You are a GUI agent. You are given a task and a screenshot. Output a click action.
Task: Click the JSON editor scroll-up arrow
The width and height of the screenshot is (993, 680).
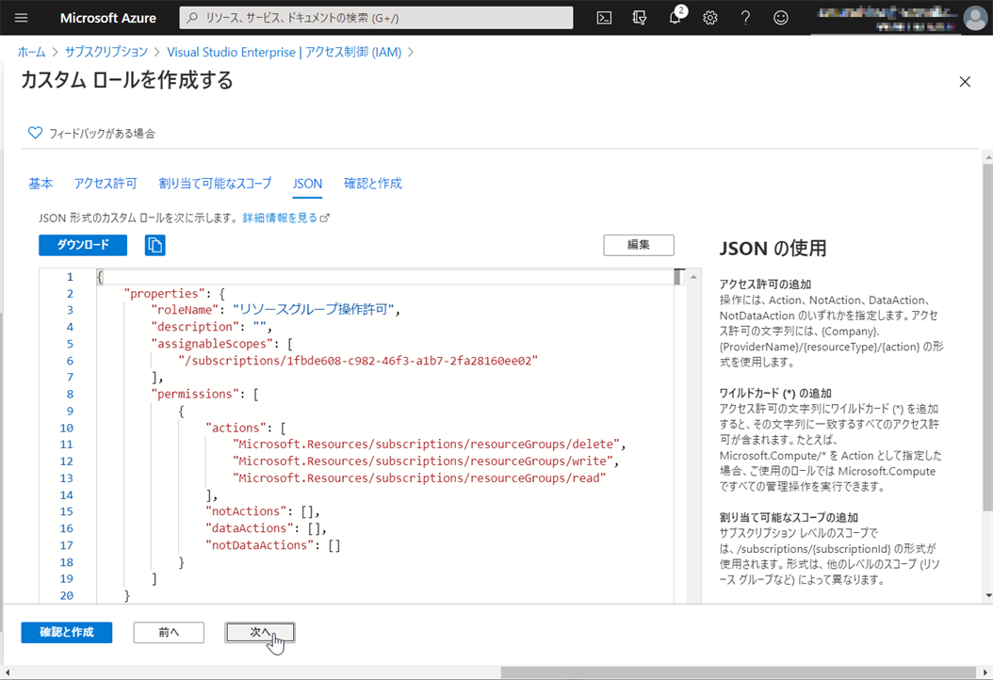tap(693, 277)
